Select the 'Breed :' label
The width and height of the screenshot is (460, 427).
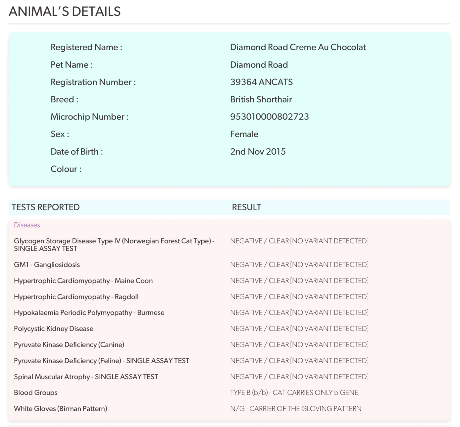65,99
